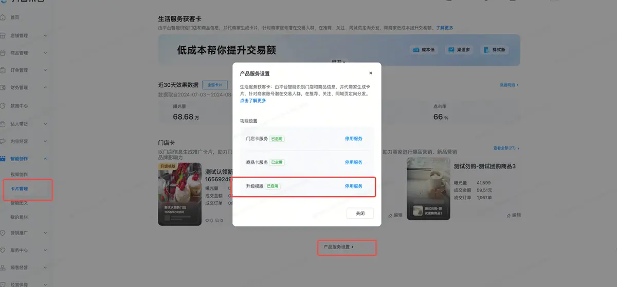617x287 pixels.
Task: Expand the 店铺管理 chevron
Action: click(45, 36)
